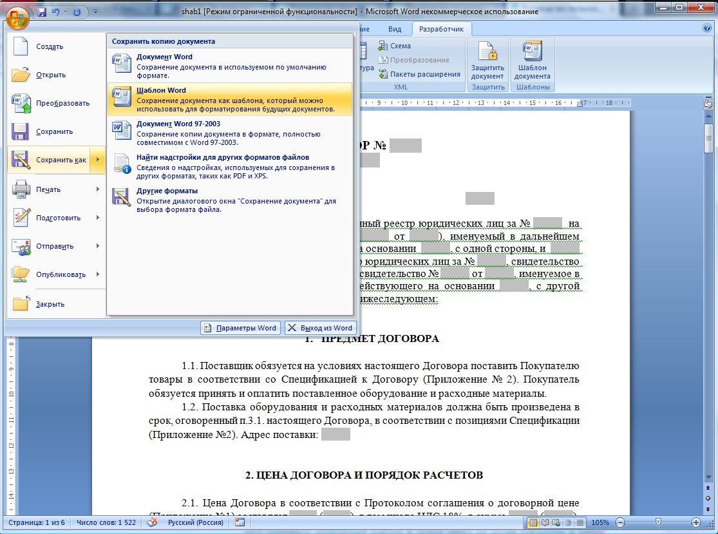Click the previous page double arrow
The image size is (718, 534).
tap(708, 488)
